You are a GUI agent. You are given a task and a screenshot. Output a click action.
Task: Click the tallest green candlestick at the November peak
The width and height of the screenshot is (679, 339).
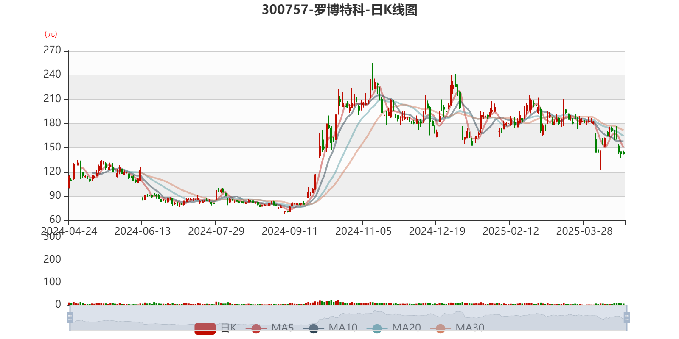[x=372, y=76]
